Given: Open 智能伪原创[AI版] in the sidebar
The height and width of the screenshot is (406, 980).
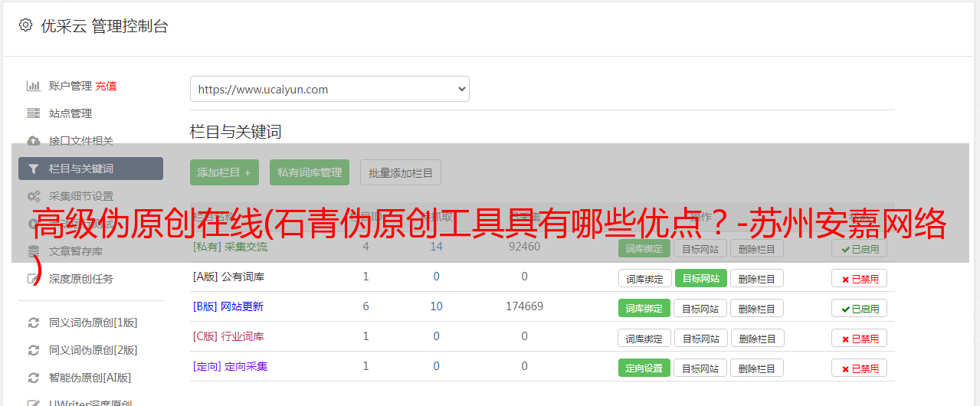Looking at the screenshot, I should [90, 378].
